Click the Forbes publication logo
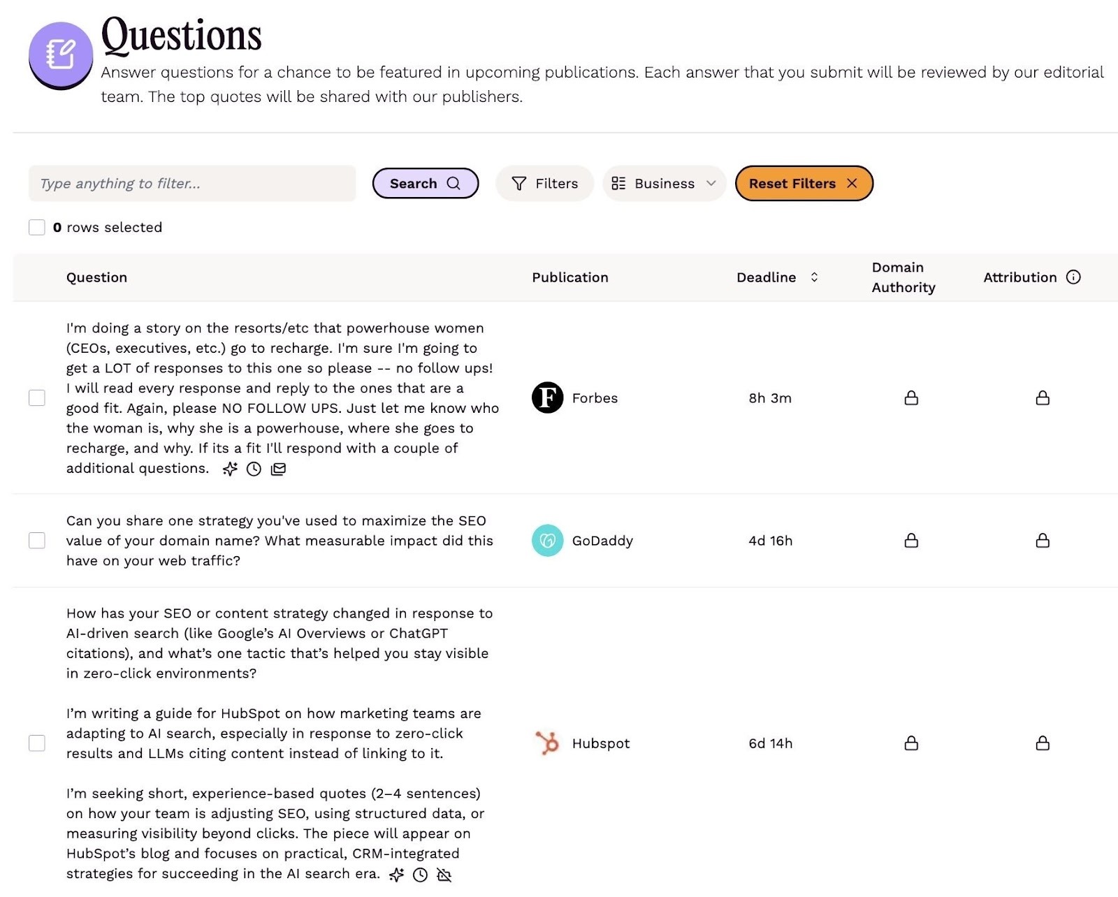 547,398
